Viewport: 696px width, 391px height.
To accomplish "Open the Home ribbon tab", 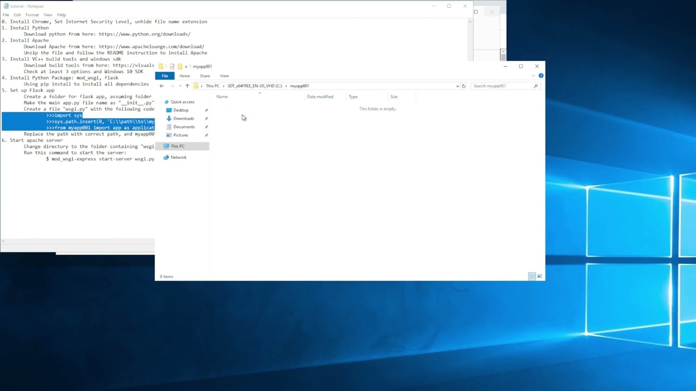I will pos(184,76).
